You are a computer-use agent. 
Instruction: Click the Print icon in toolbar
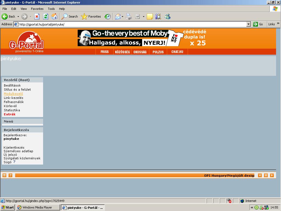[x=129, y=16]
